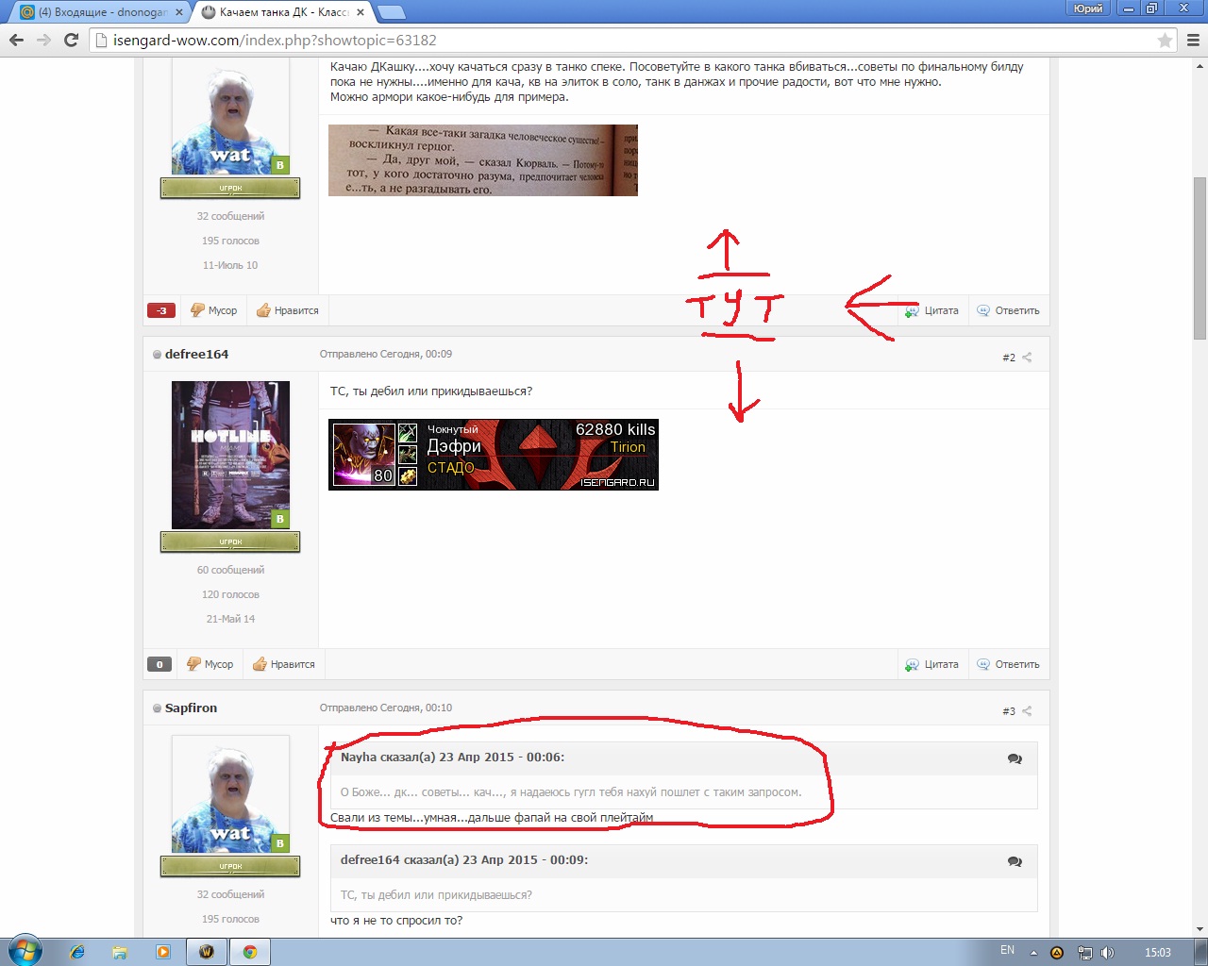Viewport: 1208px width, 966px height.
Task: Switch the EN input language indicator
Action: (1007, 950)
